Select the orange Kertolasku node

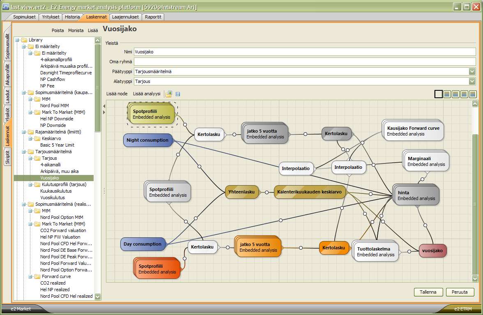[333, 248]
